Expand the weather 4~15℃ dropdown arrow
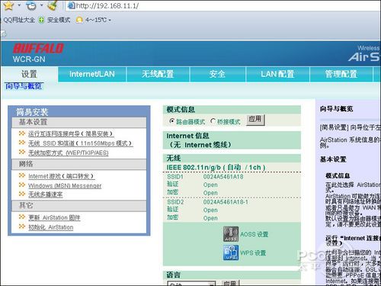 coord(110,20)
